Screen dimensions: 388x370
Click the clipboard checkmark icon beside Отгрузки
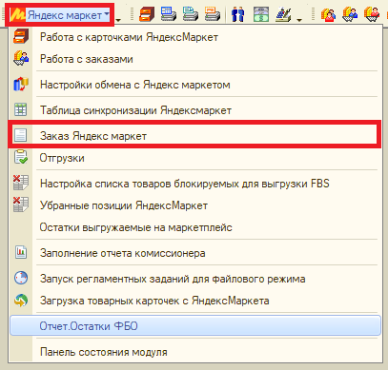[x=21, y=157]
